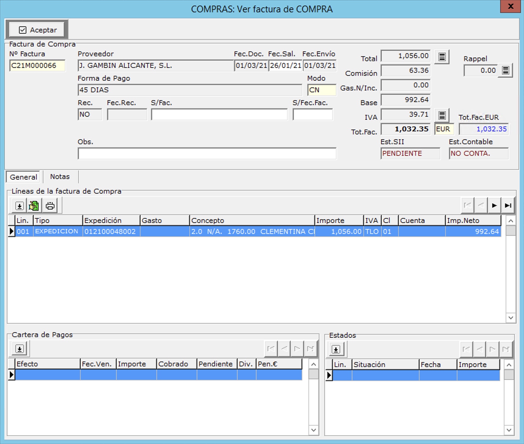This screenshot has height=444, width=524.
Task: Click the Obs. observations text field
Action: (x=207, y=154)
